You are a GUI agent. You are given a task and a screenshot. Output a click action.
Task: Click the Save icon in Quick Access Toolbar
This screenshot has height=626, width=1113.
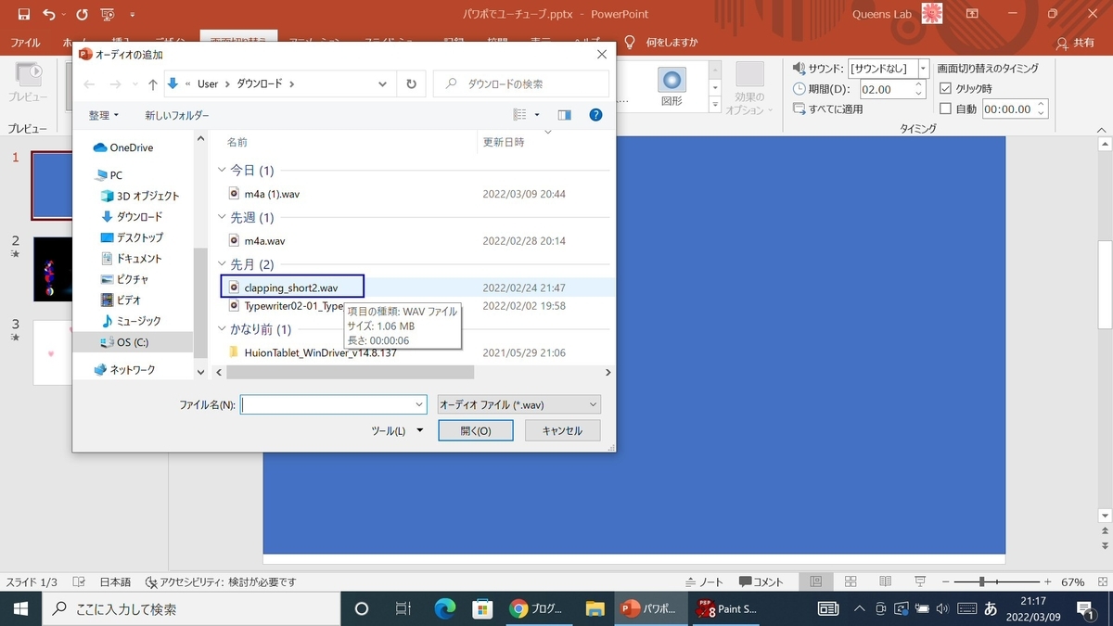23,14
